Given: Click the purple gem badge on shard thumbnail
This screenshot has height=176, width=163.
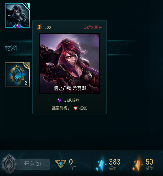Looking at the screenshot, I should pyautogui.click(x=18, y=26).
